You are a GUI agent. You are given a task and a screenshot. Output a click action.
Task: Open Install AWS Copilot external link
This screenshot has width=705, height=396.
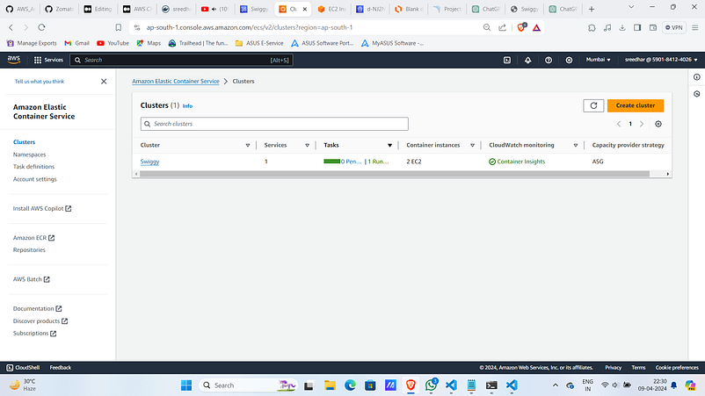coord(42,208)
